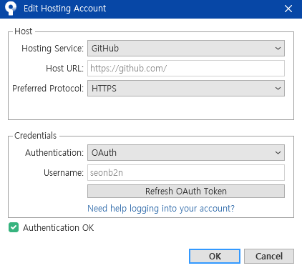Click the chevron arrow on Hosting Service
This screenshot has height=273, width=302.
click(x=278, y=49)
